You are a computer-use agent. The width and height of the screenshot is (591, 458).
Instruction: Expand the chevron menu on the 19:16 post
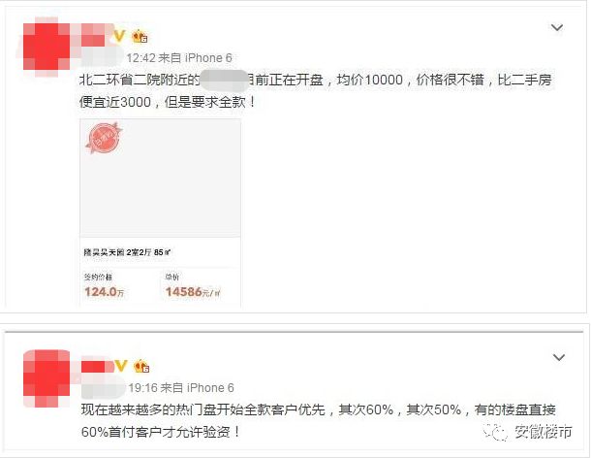click(x=559, y=357)
